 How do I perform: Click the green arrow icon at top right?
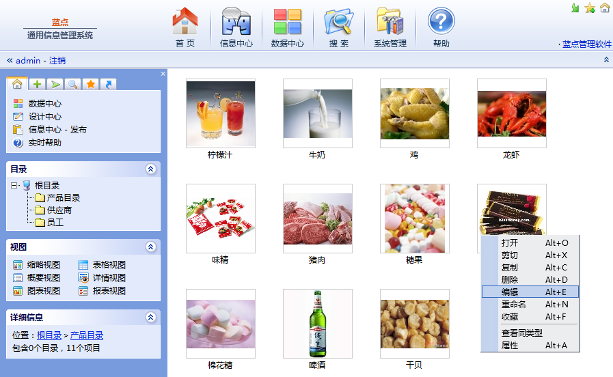click(575, 8)
